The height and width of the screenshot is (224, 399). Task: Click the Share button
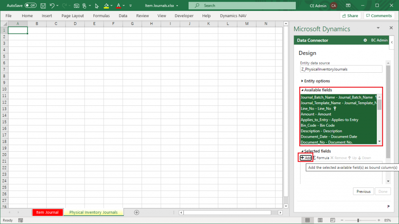350,16
